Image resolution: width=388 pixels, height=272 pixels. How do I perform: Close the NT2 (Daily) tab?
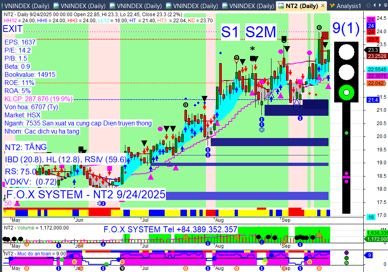click(x=323, y=5)
